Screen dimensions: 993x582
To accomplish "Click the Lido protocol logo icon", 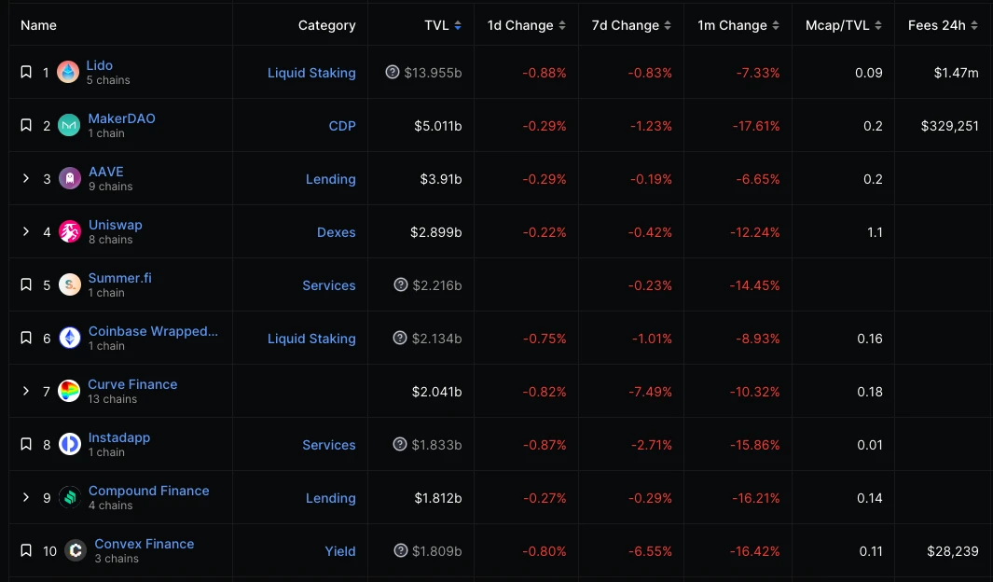I will tap(68, 72).
